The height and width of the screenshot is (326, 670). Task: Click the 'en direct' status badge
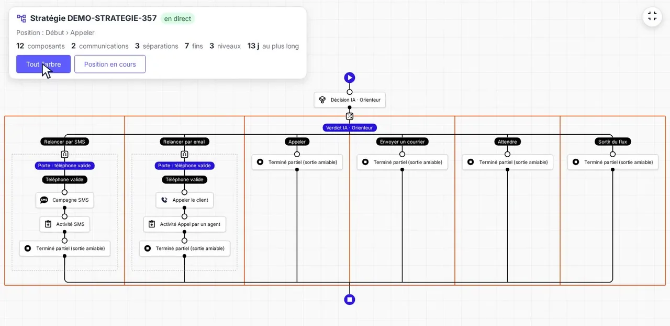(177, 18)
